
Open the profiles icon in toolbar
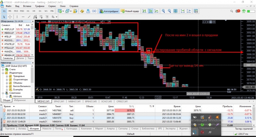(x=67, y=11)
